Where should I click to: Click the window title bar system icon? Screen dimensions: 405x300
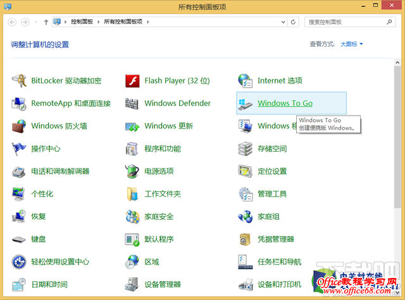click(8, 6)
